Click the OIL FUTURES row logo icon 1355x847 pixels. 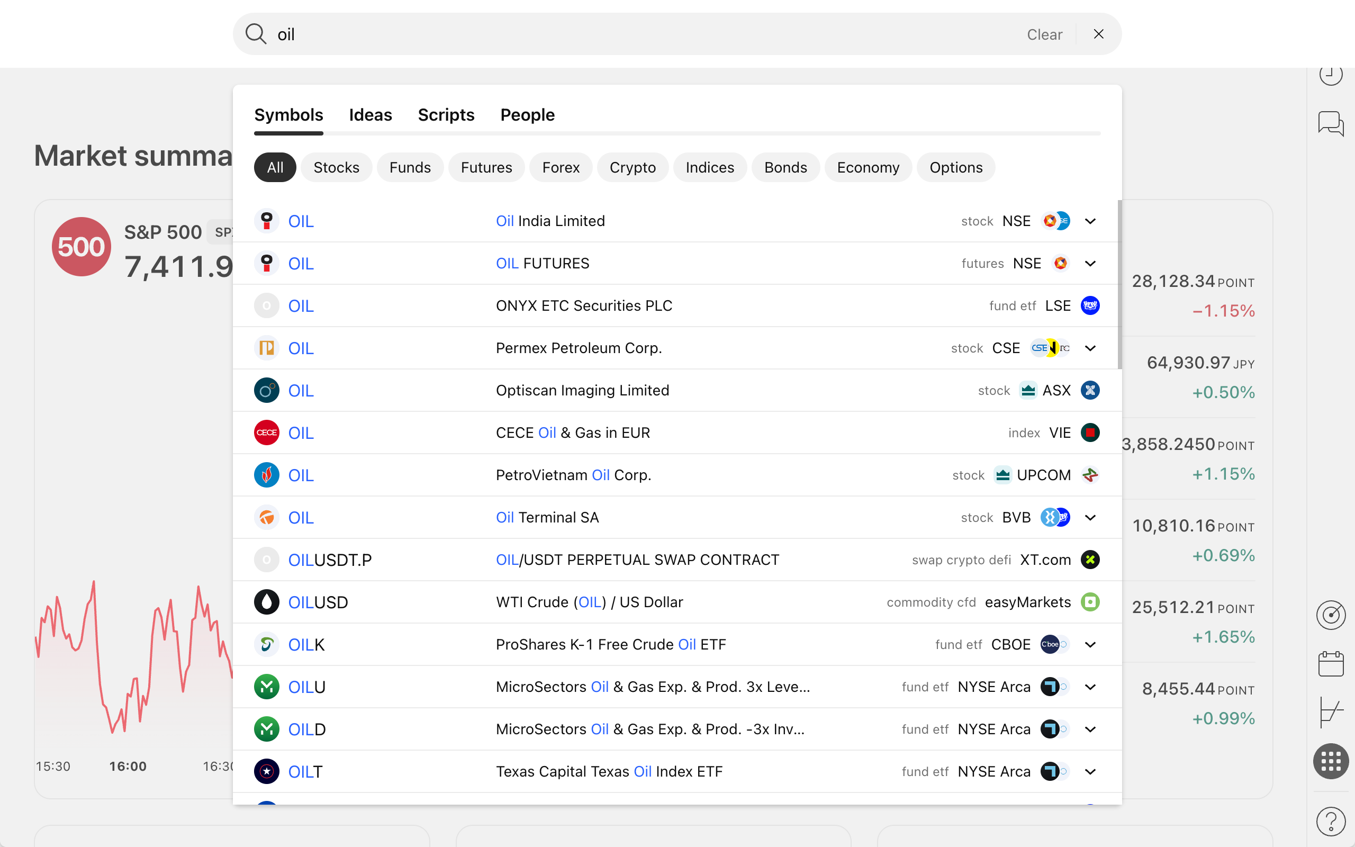(x=267, y=263)
